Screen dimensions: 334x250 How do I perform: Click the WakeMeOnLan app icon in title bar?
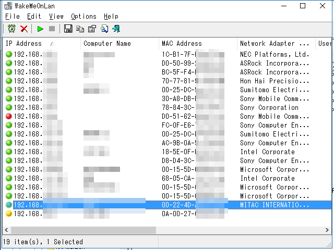pyautogui.click(x=8, y=6)
